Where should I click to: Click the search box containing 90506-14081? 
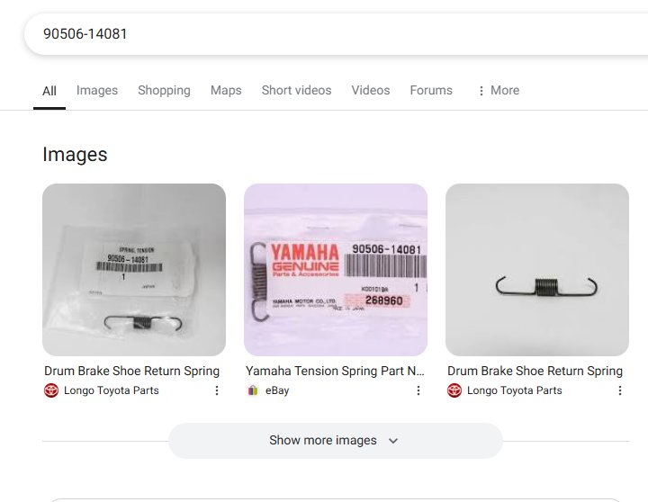[x=336, y=34]
